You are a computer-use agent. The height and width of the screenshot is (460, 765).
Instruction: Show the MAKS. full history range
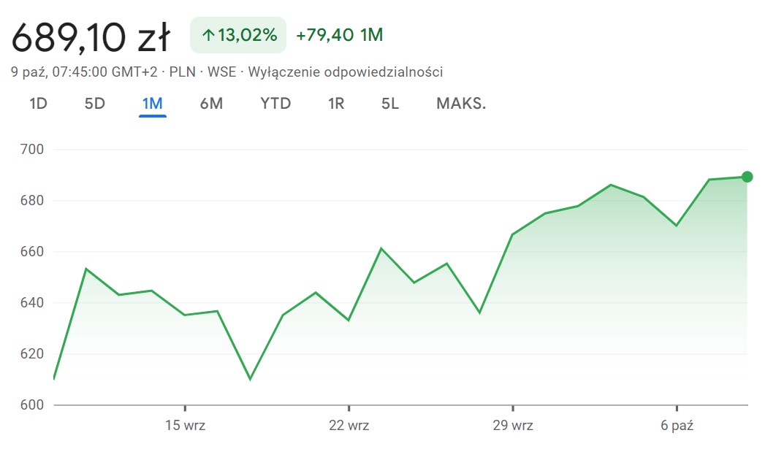pos(461,104)
